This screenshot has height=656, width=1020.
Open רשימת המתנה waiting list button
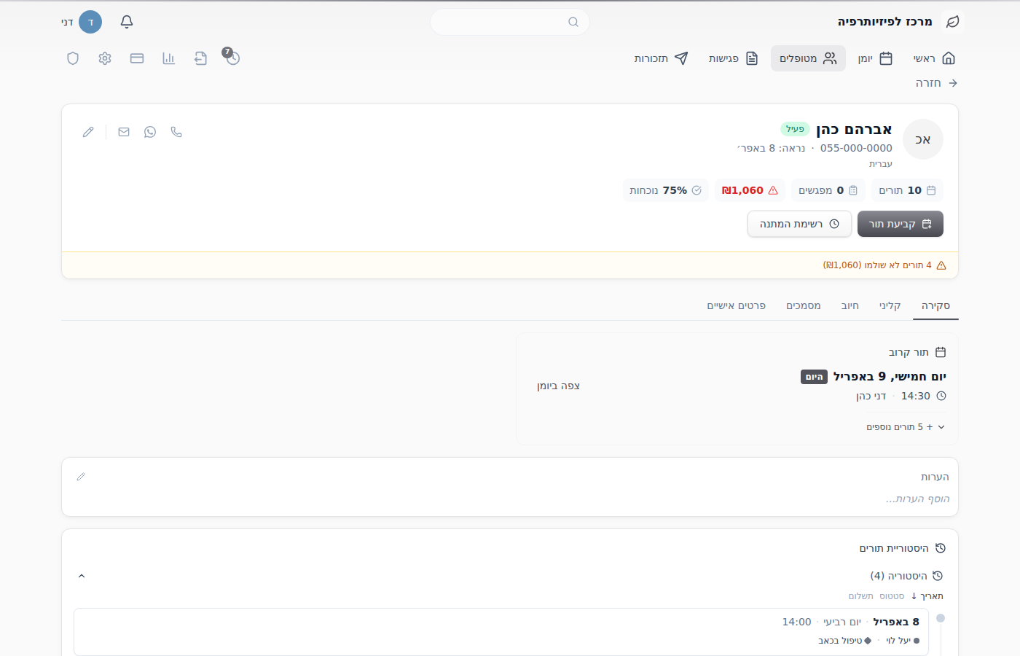[x=799, y=224]
